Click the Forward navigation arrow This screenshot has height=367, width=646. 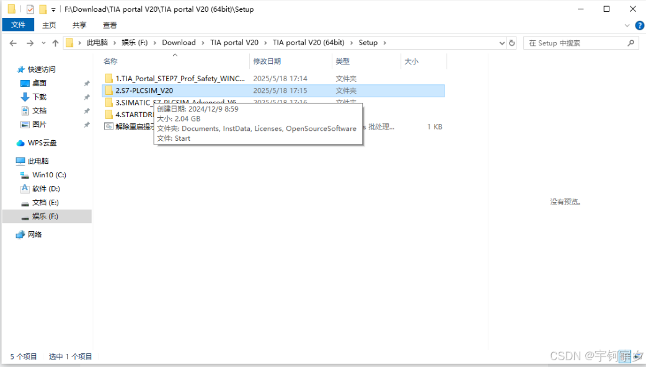(30, 43)
